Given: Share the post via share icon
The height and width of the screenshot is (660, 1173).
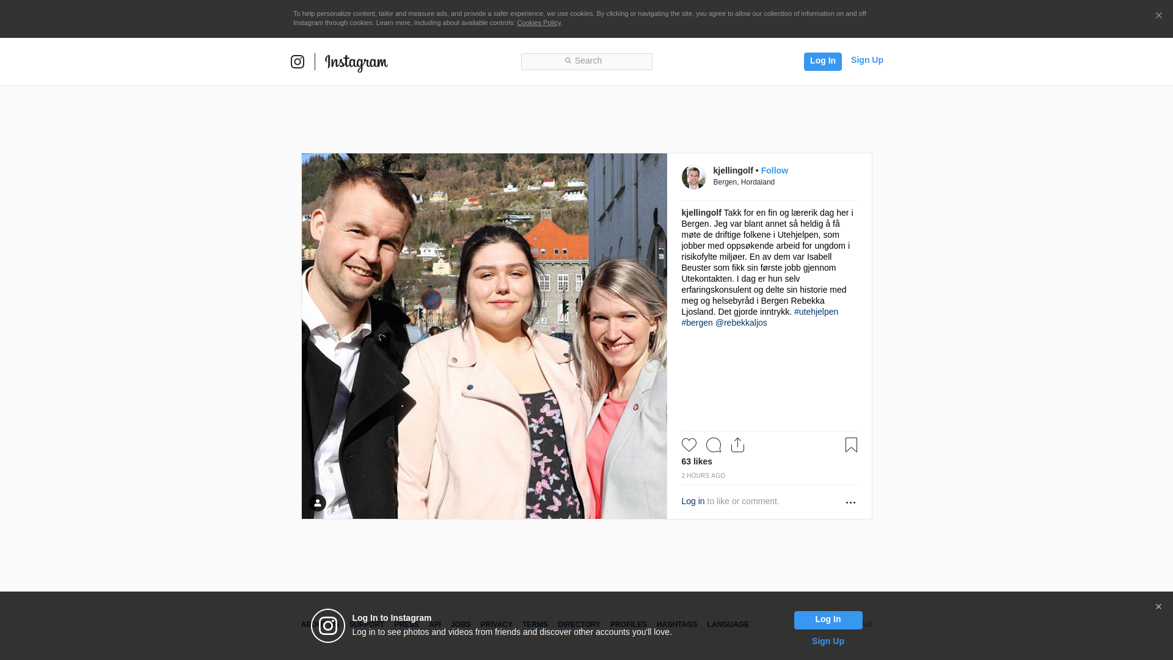Looking at the screenshot, I should point(737,445).
